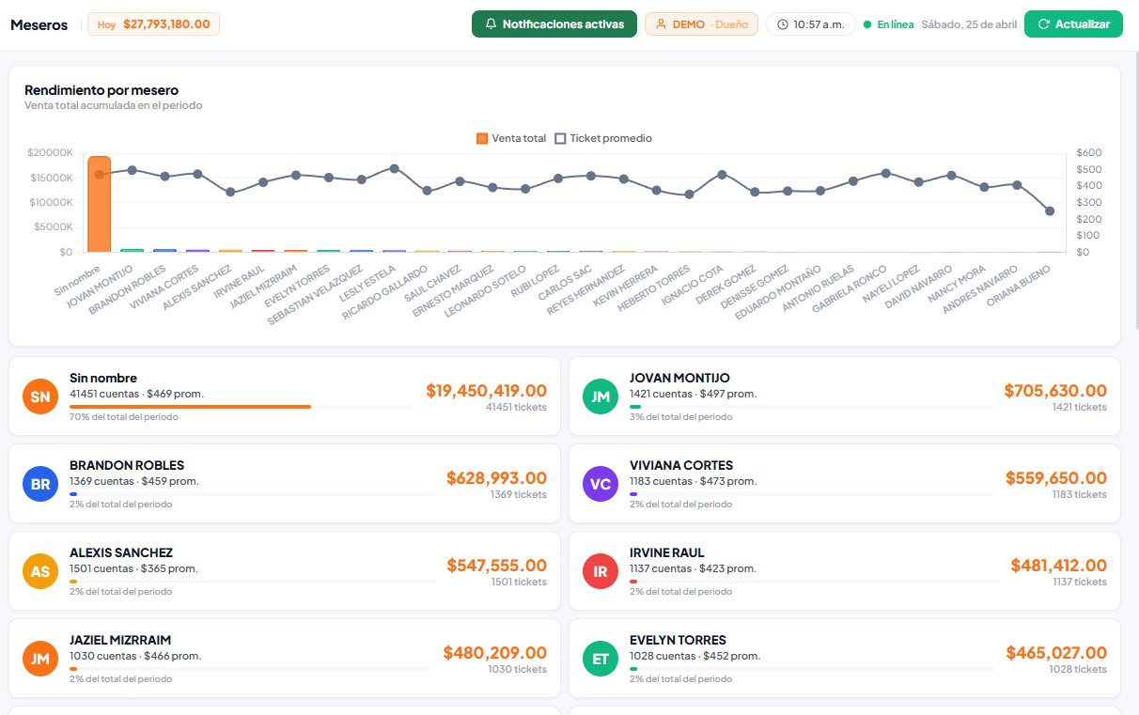
Task: Click the orange SN avatar circle
Action: pyautogui.click(x=40, y=396)
